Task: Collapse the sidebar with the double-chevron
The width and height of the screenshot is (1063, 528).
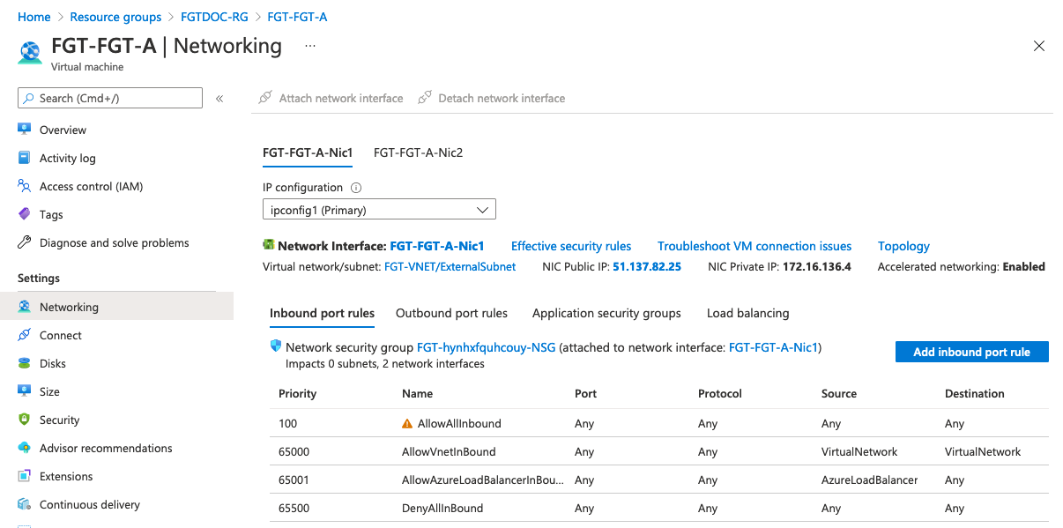Action: coord(219,99)
